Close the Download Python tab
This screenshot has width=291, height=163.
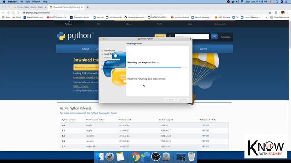(82, 7)
